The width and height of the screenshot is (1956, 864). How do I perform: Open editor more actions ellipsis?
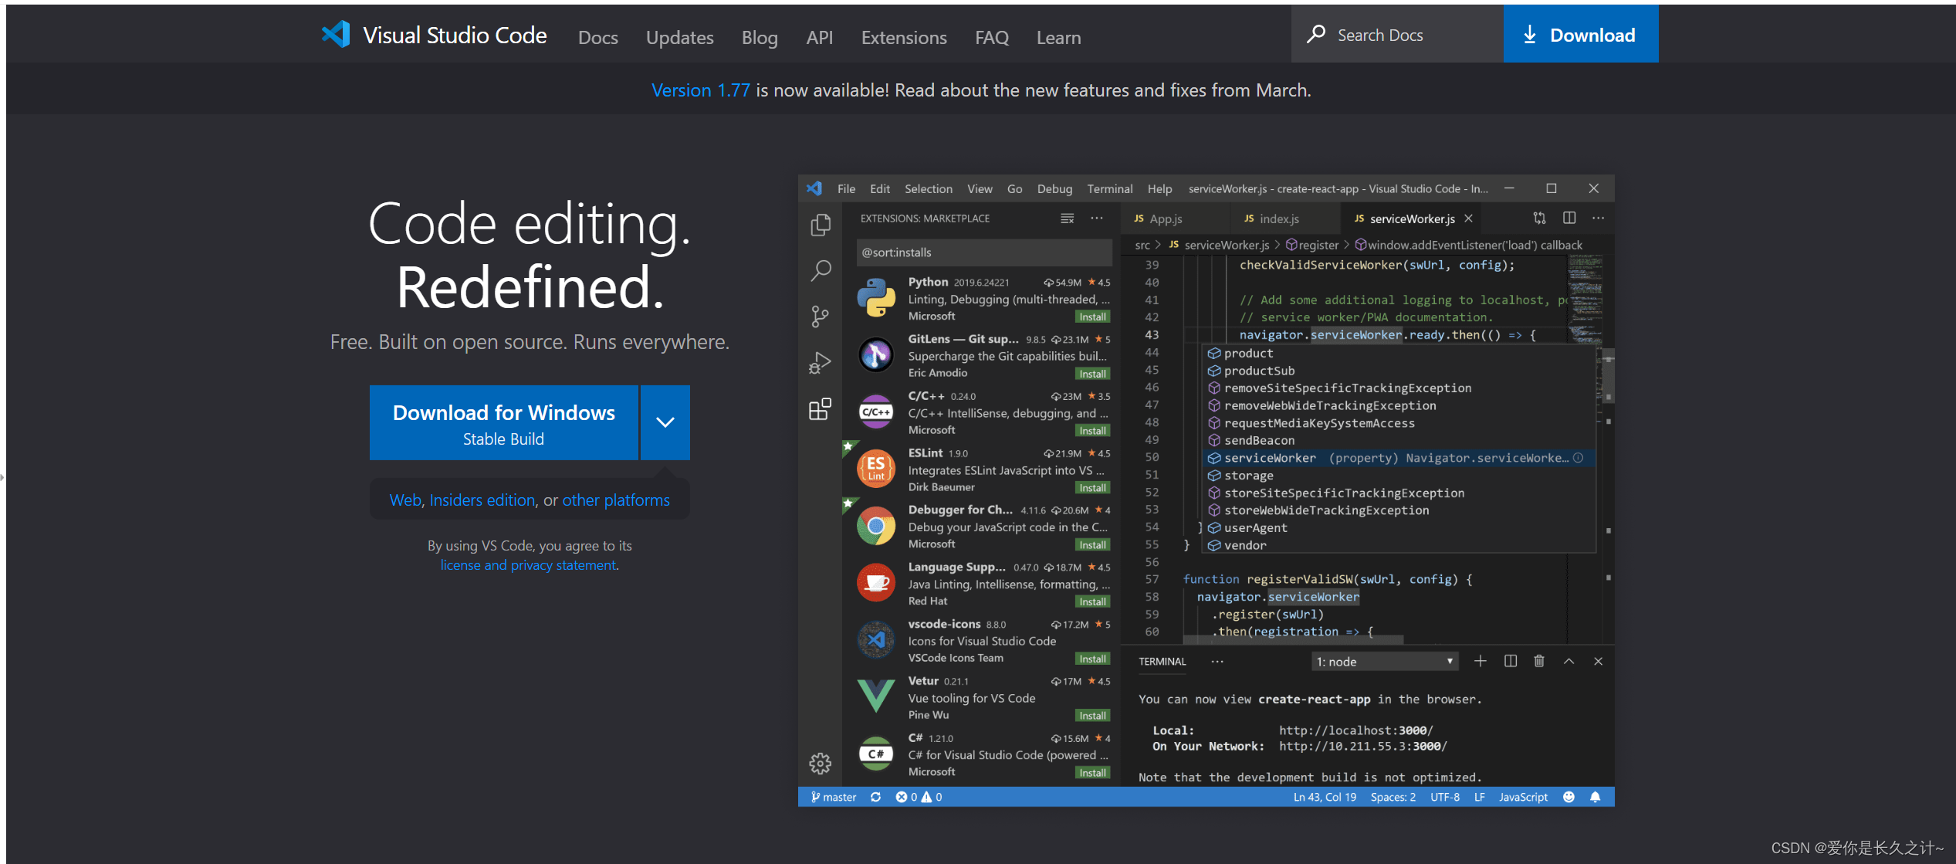(x=1599, y=219)
